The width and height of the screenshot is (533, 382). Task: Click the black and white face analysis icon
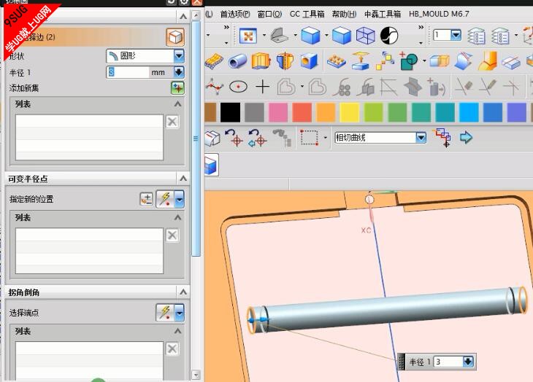point(389,36)
